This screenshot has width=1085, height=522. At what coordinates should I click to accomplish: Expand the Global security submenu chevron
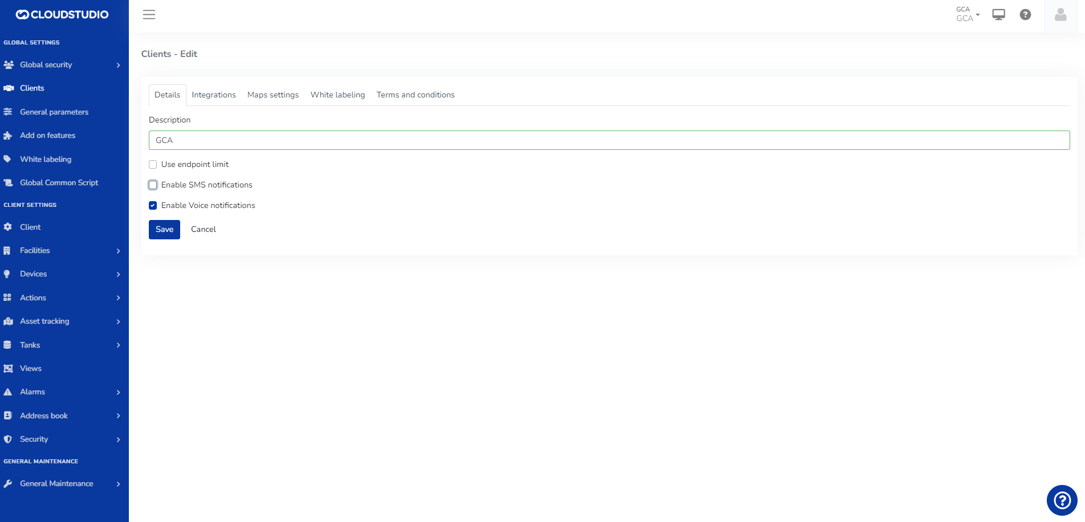[118, 66]
